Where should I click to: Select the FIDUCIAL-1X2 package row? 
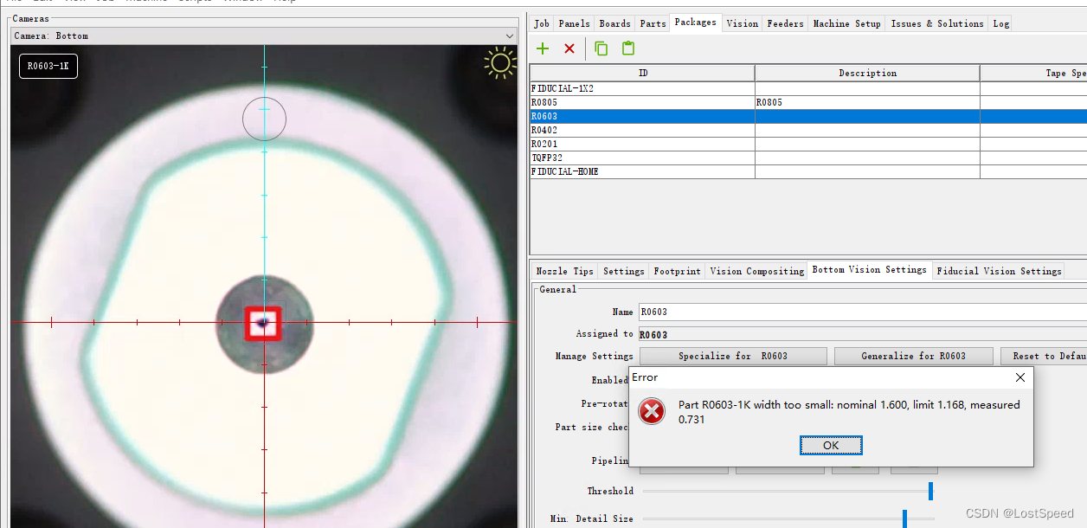click(x=808, y=88)
